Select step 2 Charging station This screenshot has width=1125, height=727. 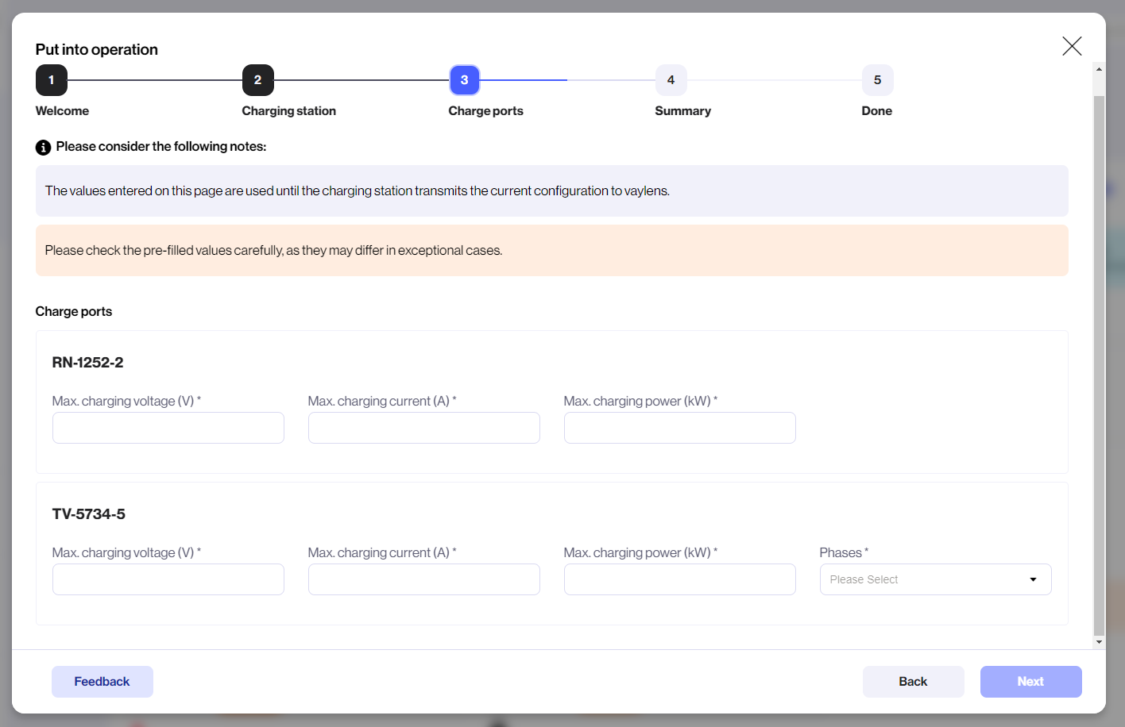click(x=258, y=80)
